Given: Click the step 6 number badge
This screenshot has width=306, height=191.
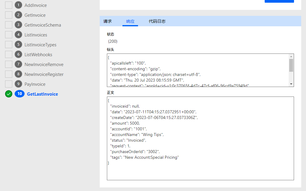Looking at the screenshot, I should coord(18,54).
